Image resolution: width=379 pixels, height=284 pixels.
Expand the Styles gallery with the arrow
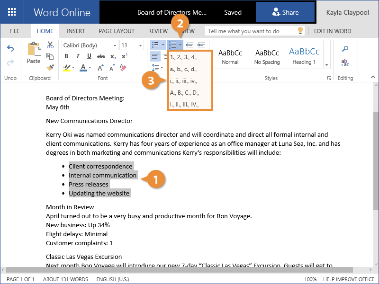click(x=326, y=64)
